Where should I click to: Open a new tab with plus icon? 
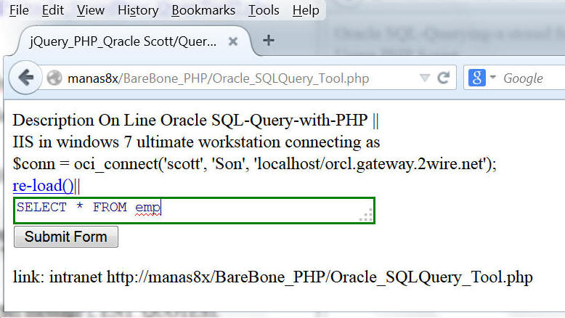coord(269,41)
